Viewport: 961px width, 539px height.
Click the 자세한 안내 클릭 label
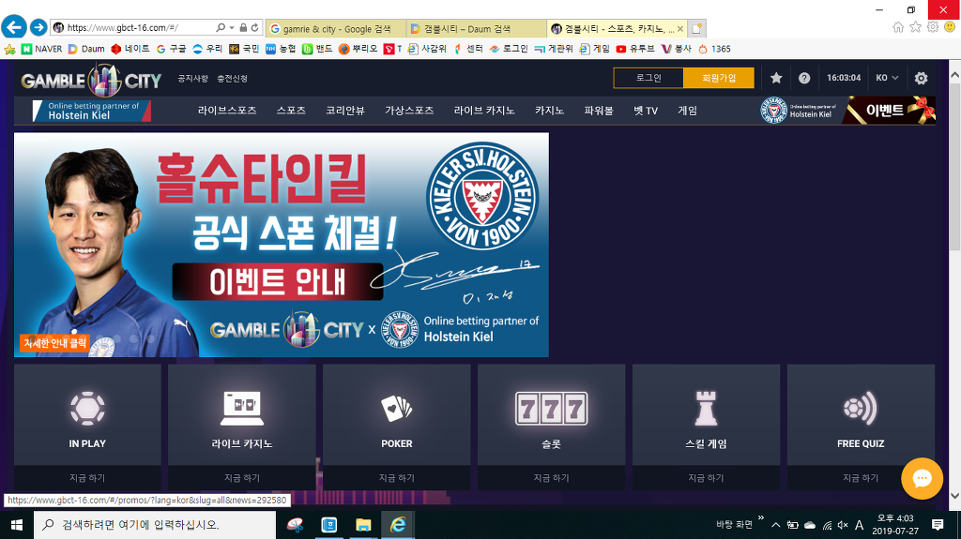coord(55,343)
